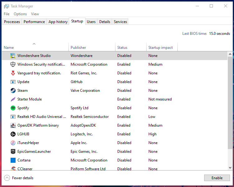Click the Realtek HD Audio icon
This screenshot has width=234, height=187.
click(x=13, y=117)
